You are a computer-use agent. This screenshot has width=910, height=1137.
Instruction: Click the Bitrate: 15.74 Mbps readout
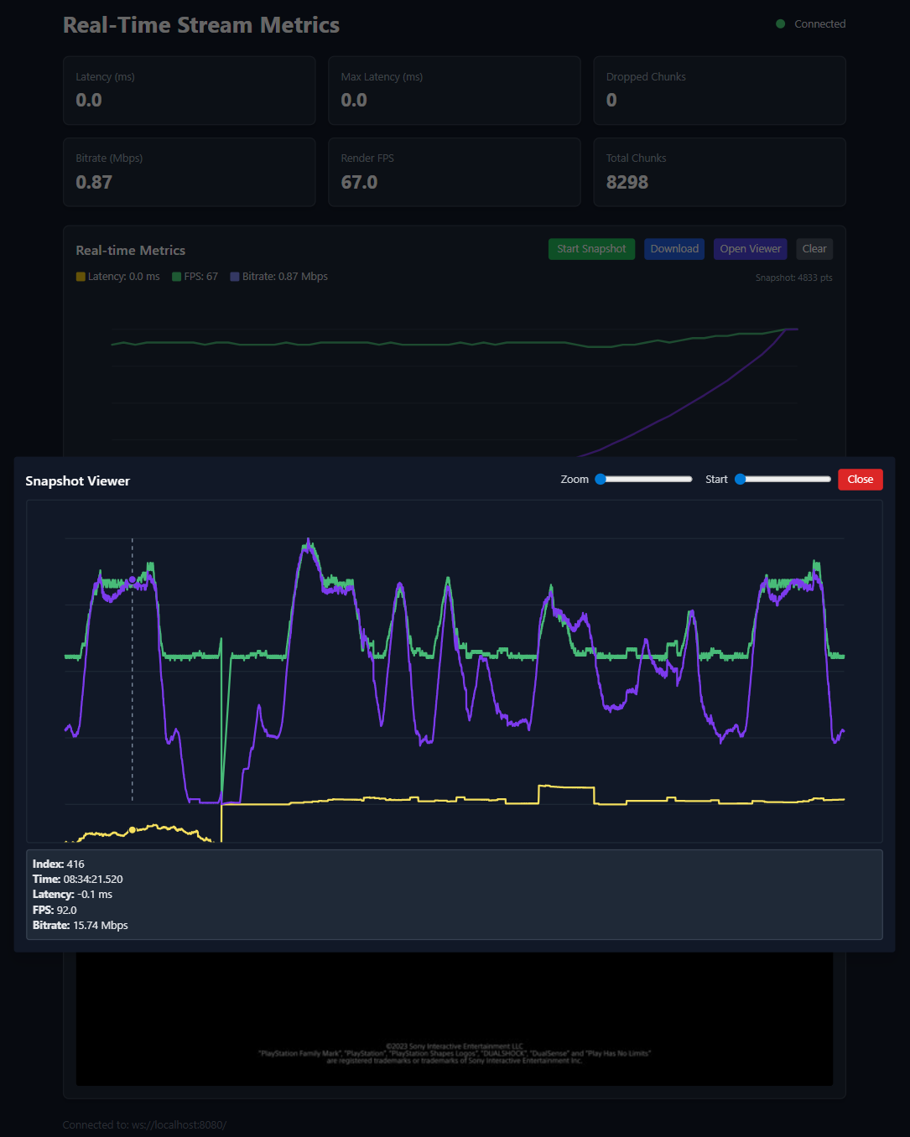(x=81, y=926)
